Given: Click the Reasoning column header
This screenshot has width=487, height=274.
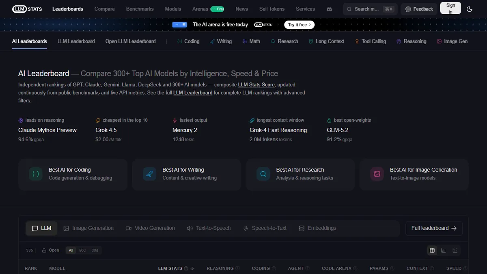Looking at the screenshot, I should (x=223, y=268).
